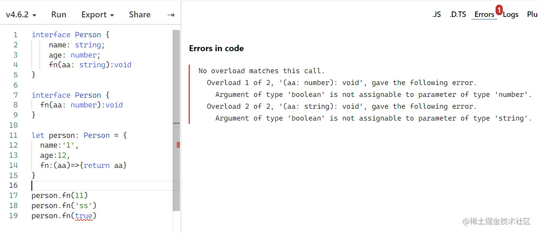538x233 pixels.
Task: Click line number 1 in the gutter
Action: (x=15, y=35)
